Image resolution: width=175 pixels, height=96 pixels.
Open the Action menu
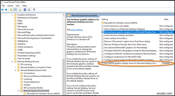tap(10, 6)
